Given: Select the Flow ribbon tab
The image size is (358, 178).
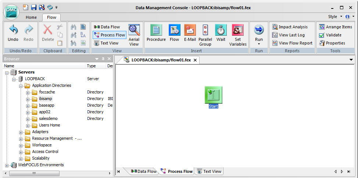Looking at the screenshot, I should click(x=51, y=17).
